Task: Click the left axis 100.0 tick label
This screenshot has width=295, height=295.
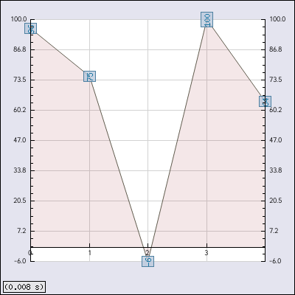Action: pyautogui.click(x=18, y=19)
